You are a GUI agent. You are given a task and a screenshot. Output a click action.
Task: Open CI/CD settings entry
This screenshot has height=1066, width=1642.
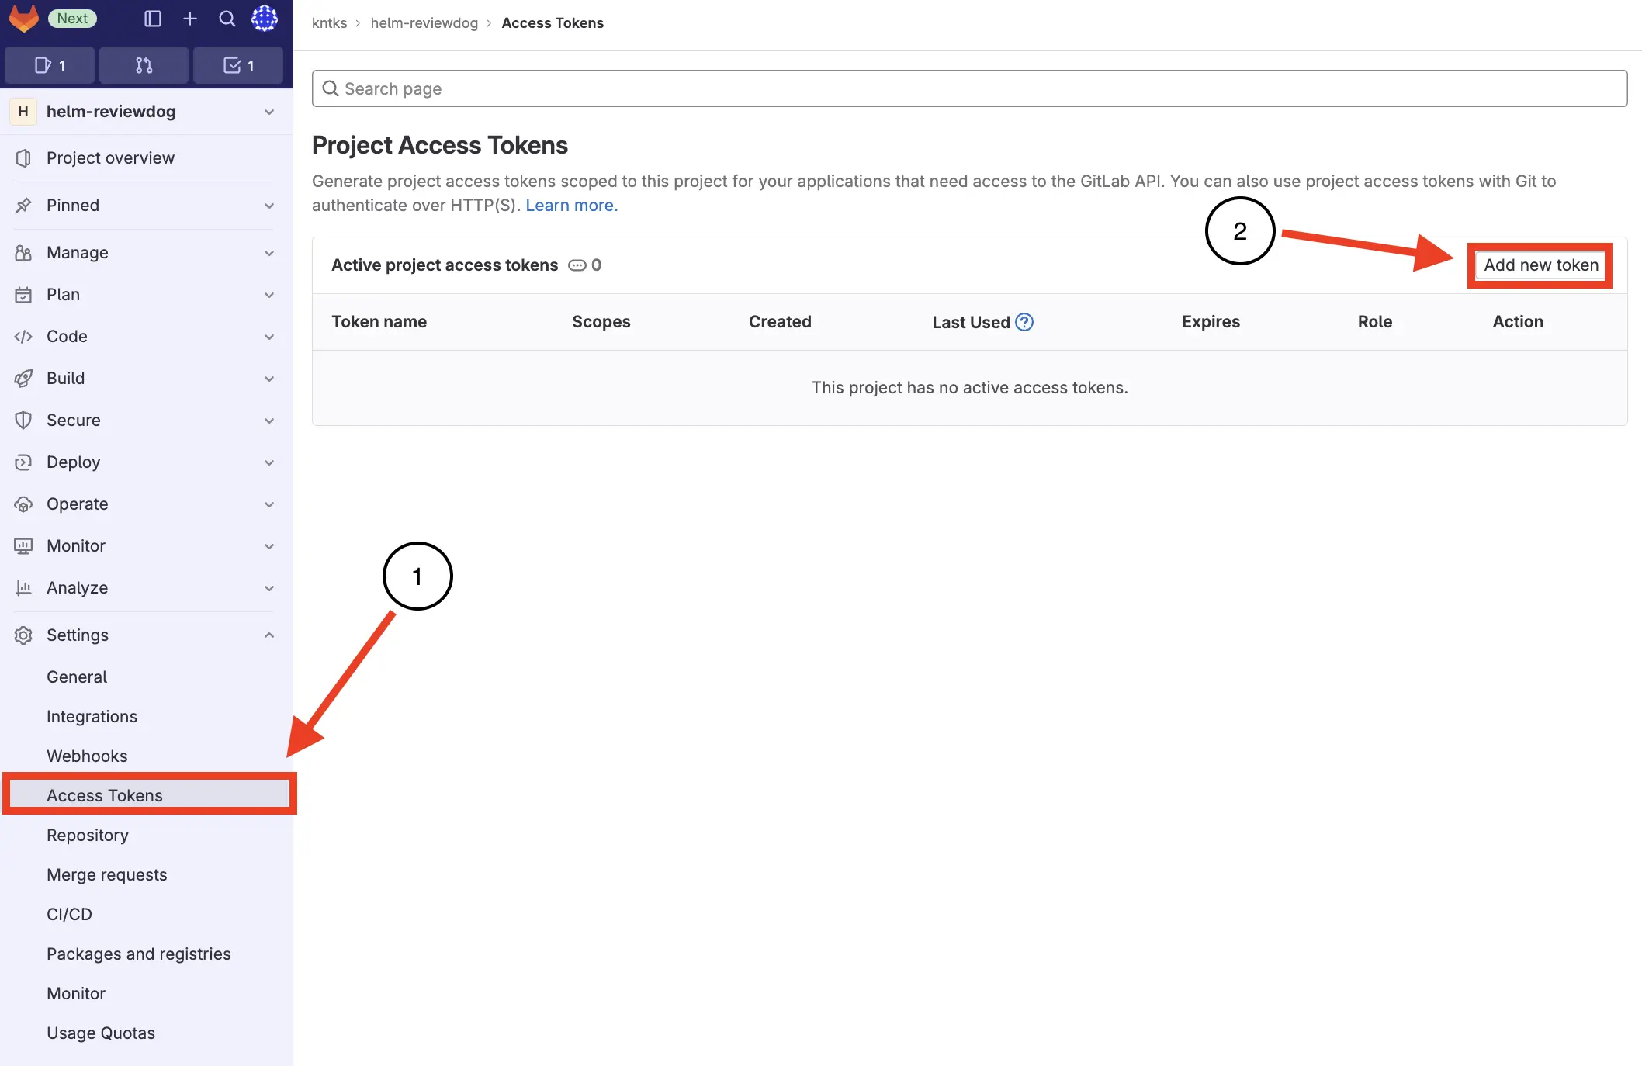[69, 914]
